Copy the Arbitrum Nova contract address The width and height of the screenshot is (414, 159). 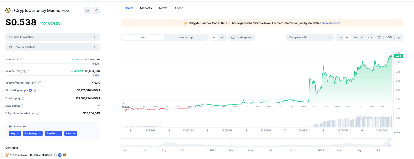coord(55,155)
